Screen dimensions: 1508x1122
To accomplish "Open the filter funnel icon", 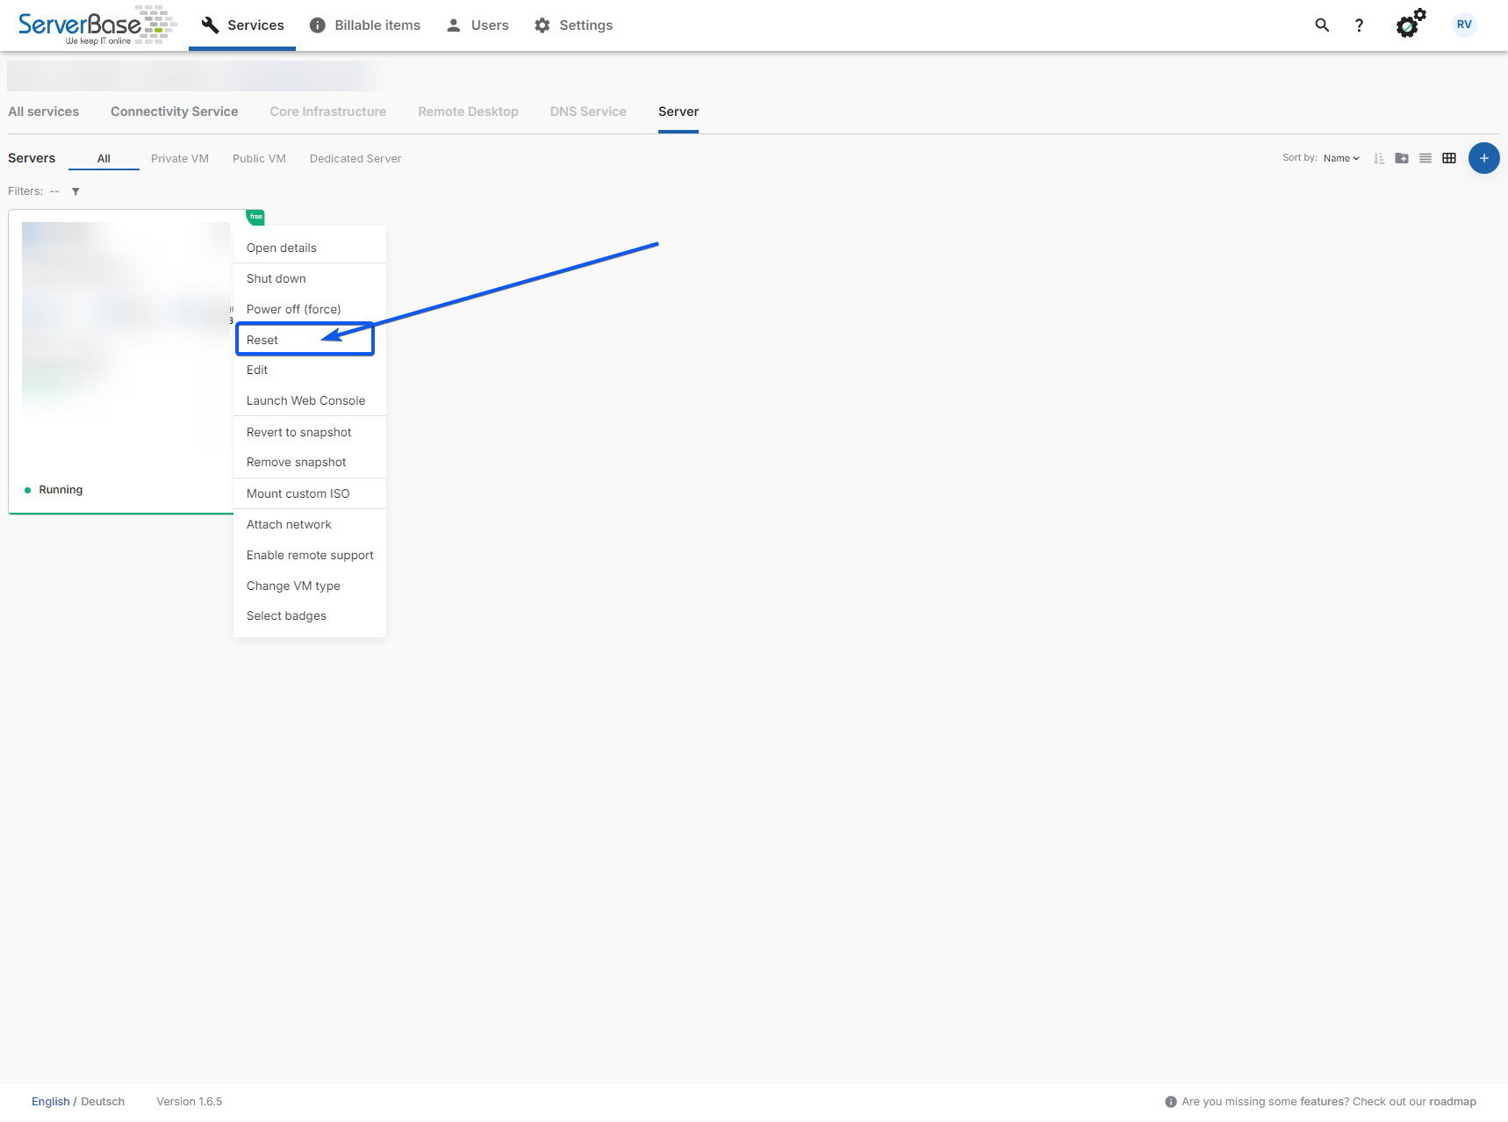I will tap(75, 191).
